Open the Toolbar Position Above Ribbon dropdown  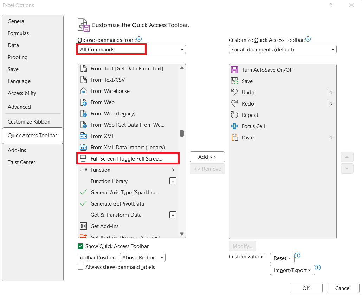(143, 258)
